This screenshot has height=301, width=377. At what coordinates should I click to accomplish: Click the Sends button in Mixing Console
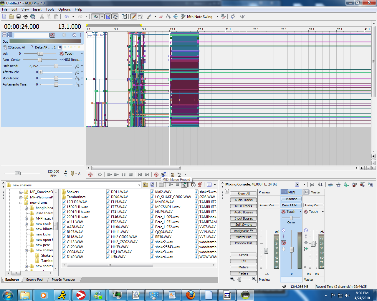pos(244,255)
